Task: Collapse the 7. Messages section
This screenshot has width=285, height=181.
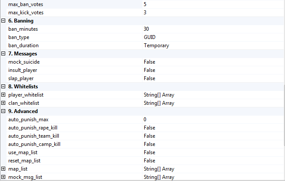Action: pos(3,54)
